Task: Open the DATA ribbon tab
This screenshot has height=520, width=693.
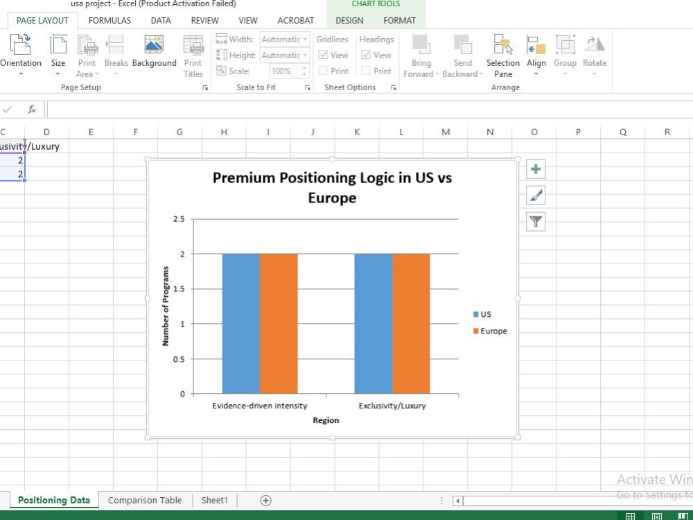Action: 161,21
